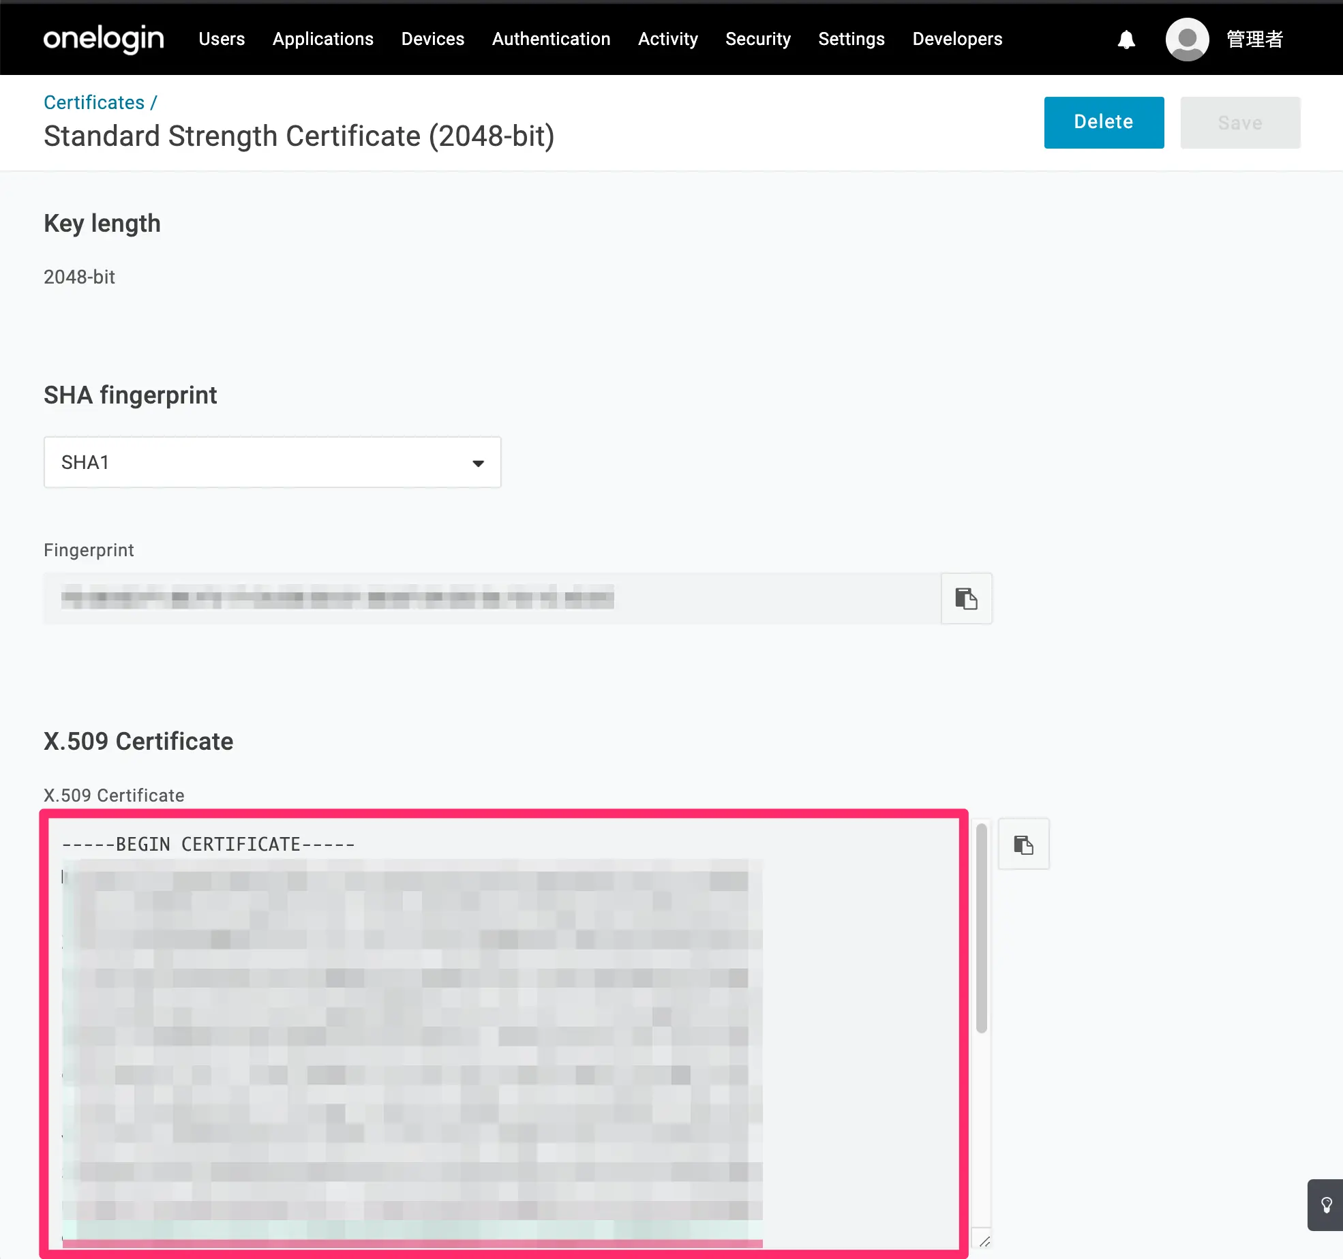
Task: Click the user avatar icon
Action: point(1187,40)
